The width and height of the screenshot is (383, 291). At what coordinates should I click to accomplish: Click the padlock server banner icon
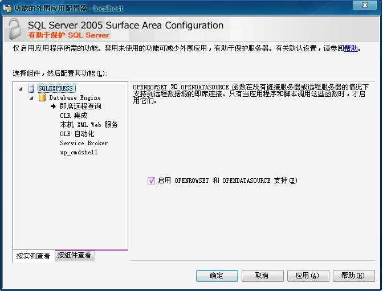[14, 30]
